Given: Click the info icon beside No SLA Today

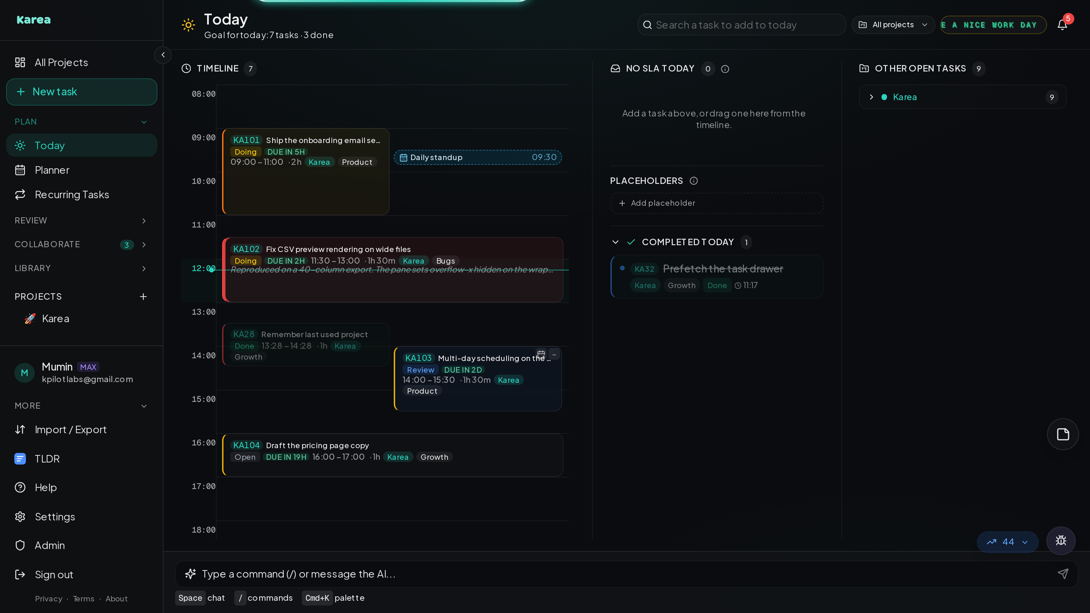Looking at the screenshot, I should click(x=725, y=69).
